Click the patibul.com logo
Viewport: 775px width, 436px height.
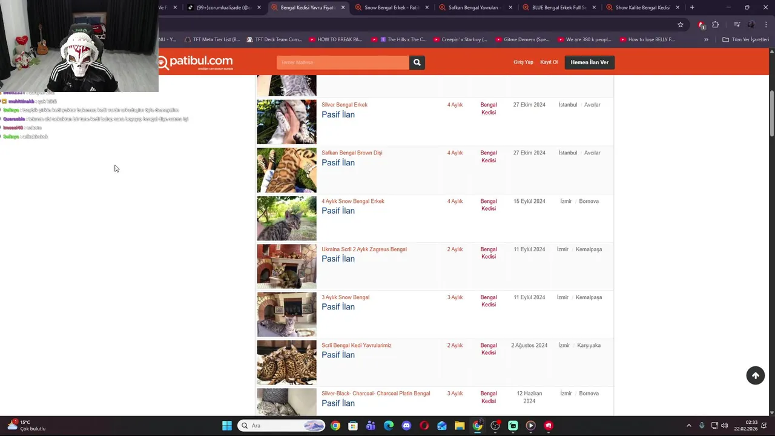[196, 62]
